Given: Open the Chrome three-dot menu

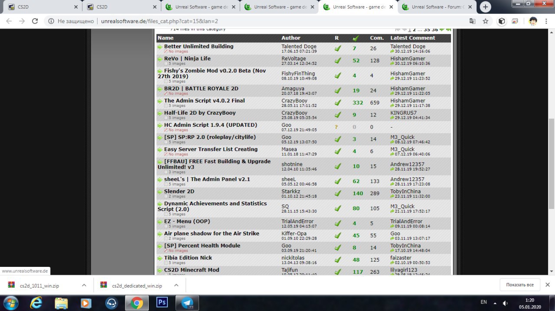Looking at the screenshot, I should pos(547,21).
